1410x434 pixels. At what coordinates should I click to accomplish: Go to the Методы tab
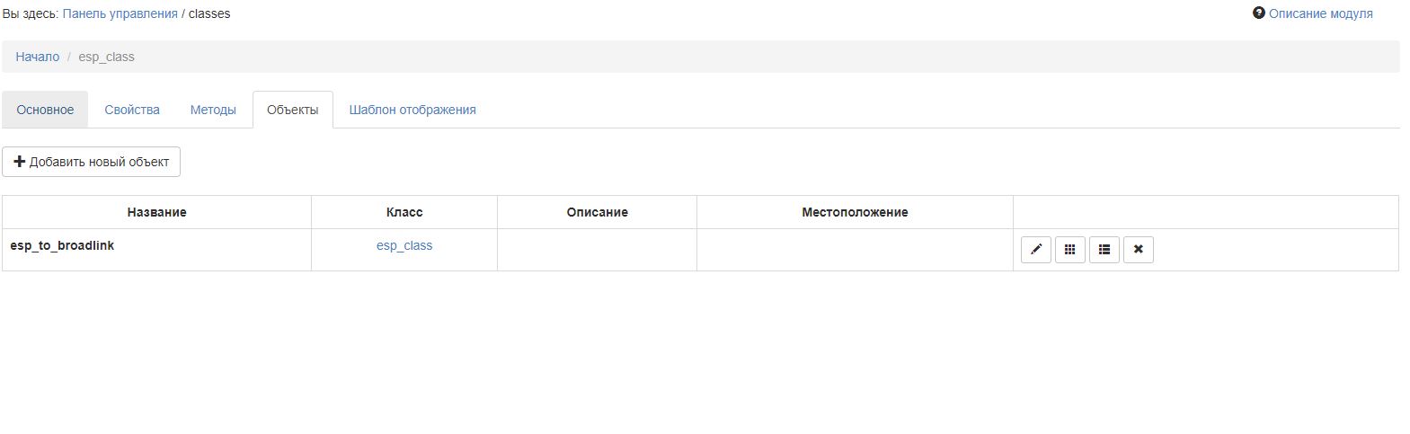point(213,110)
